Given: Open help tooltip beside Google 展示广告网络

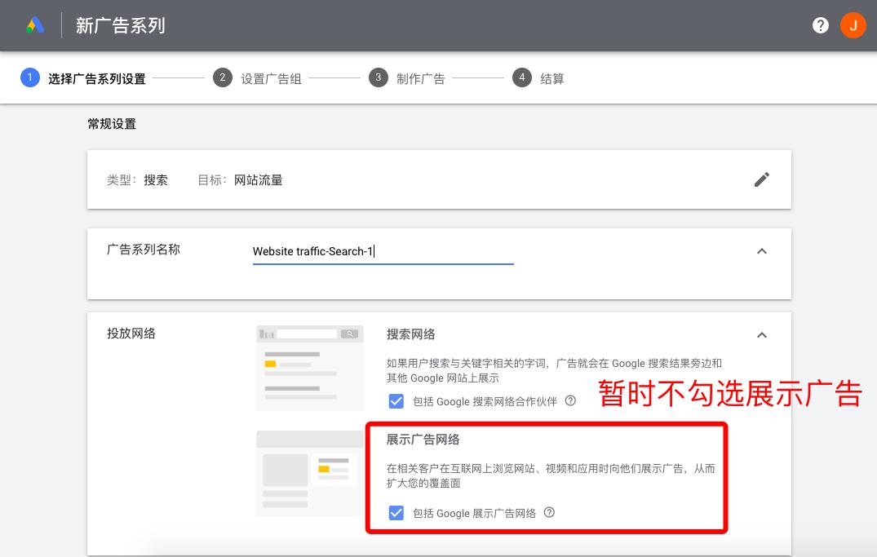Looking at the screenshot, I should coord(549,513).
